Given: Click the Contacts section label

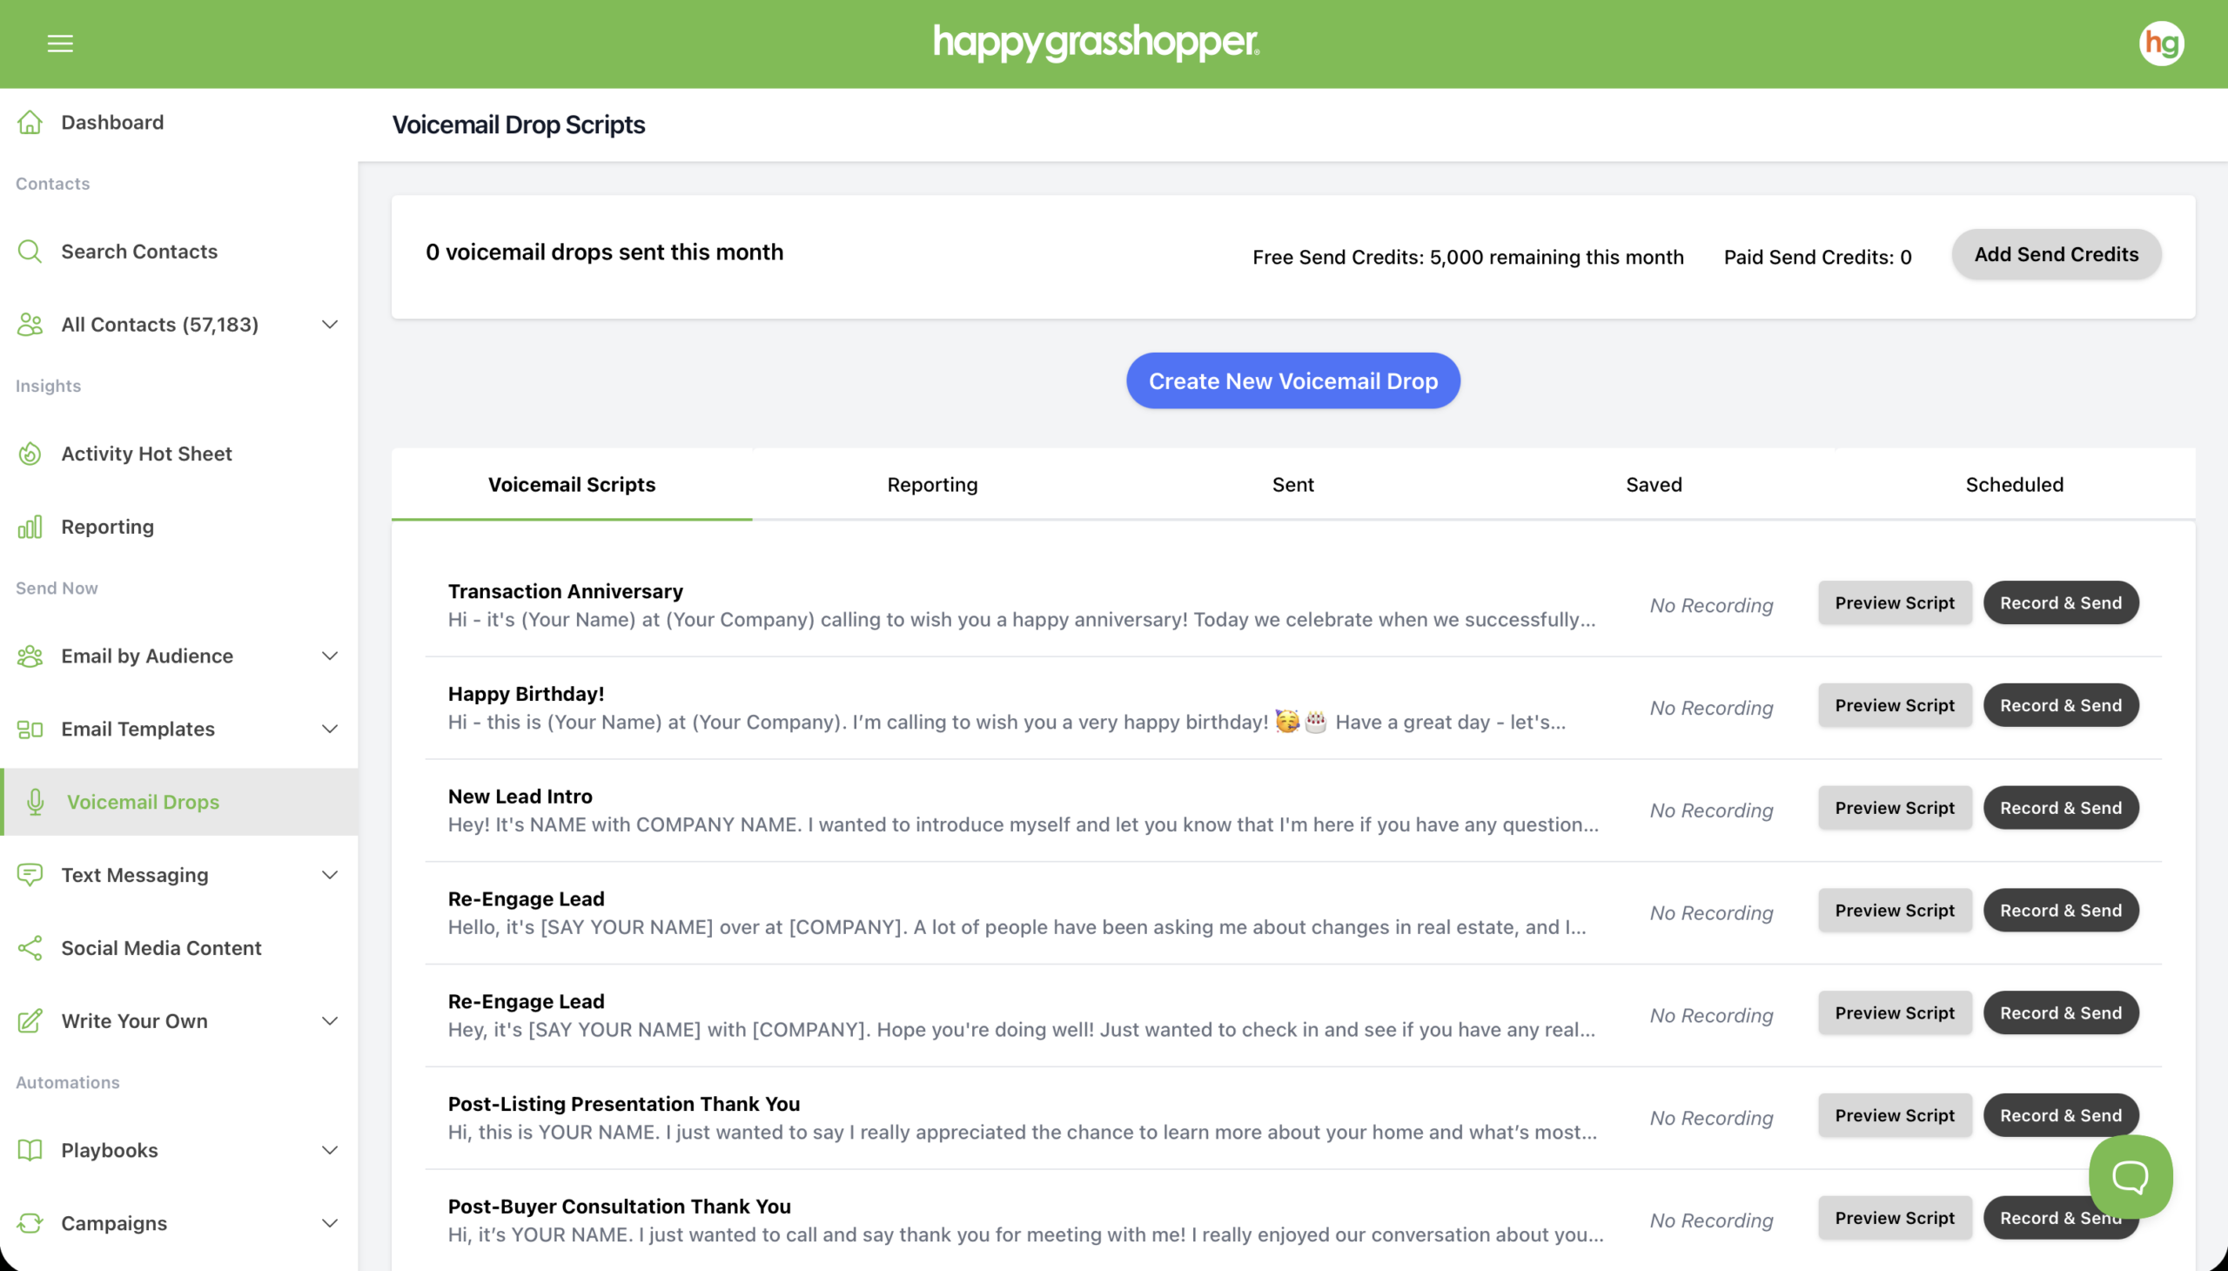Looking at the screenshot, I should pyautogui.click(x=52, y=184).
